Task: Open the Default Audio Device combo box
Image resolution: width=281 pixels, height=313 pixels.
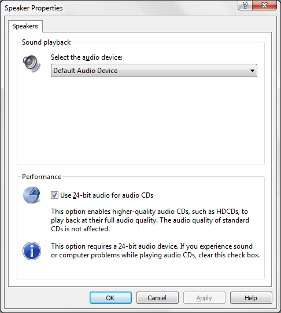Action: [154, 71]
